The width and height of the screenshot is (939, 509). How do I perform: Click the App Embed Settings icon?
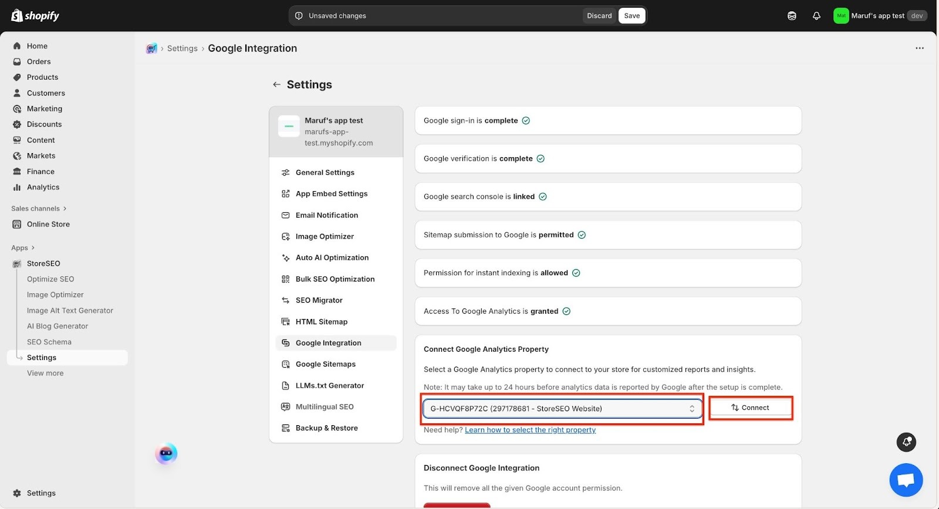[x=286, y=194]
